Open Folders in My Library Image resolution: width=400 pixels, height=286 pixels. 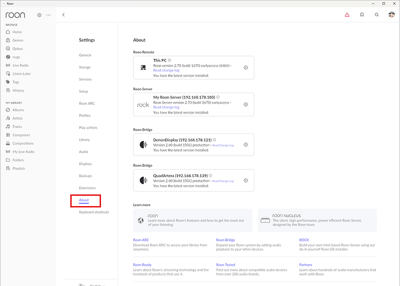click(x=15, y=160)
